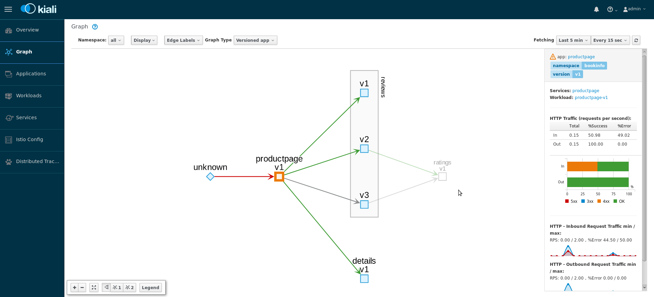
Task: Zoom out with the minus button
Action: (x=82, y=287)
